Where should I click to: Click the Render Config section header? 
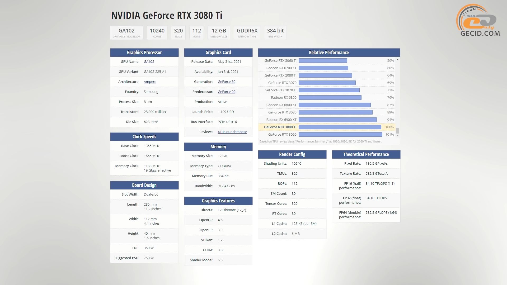pos(292,154)
